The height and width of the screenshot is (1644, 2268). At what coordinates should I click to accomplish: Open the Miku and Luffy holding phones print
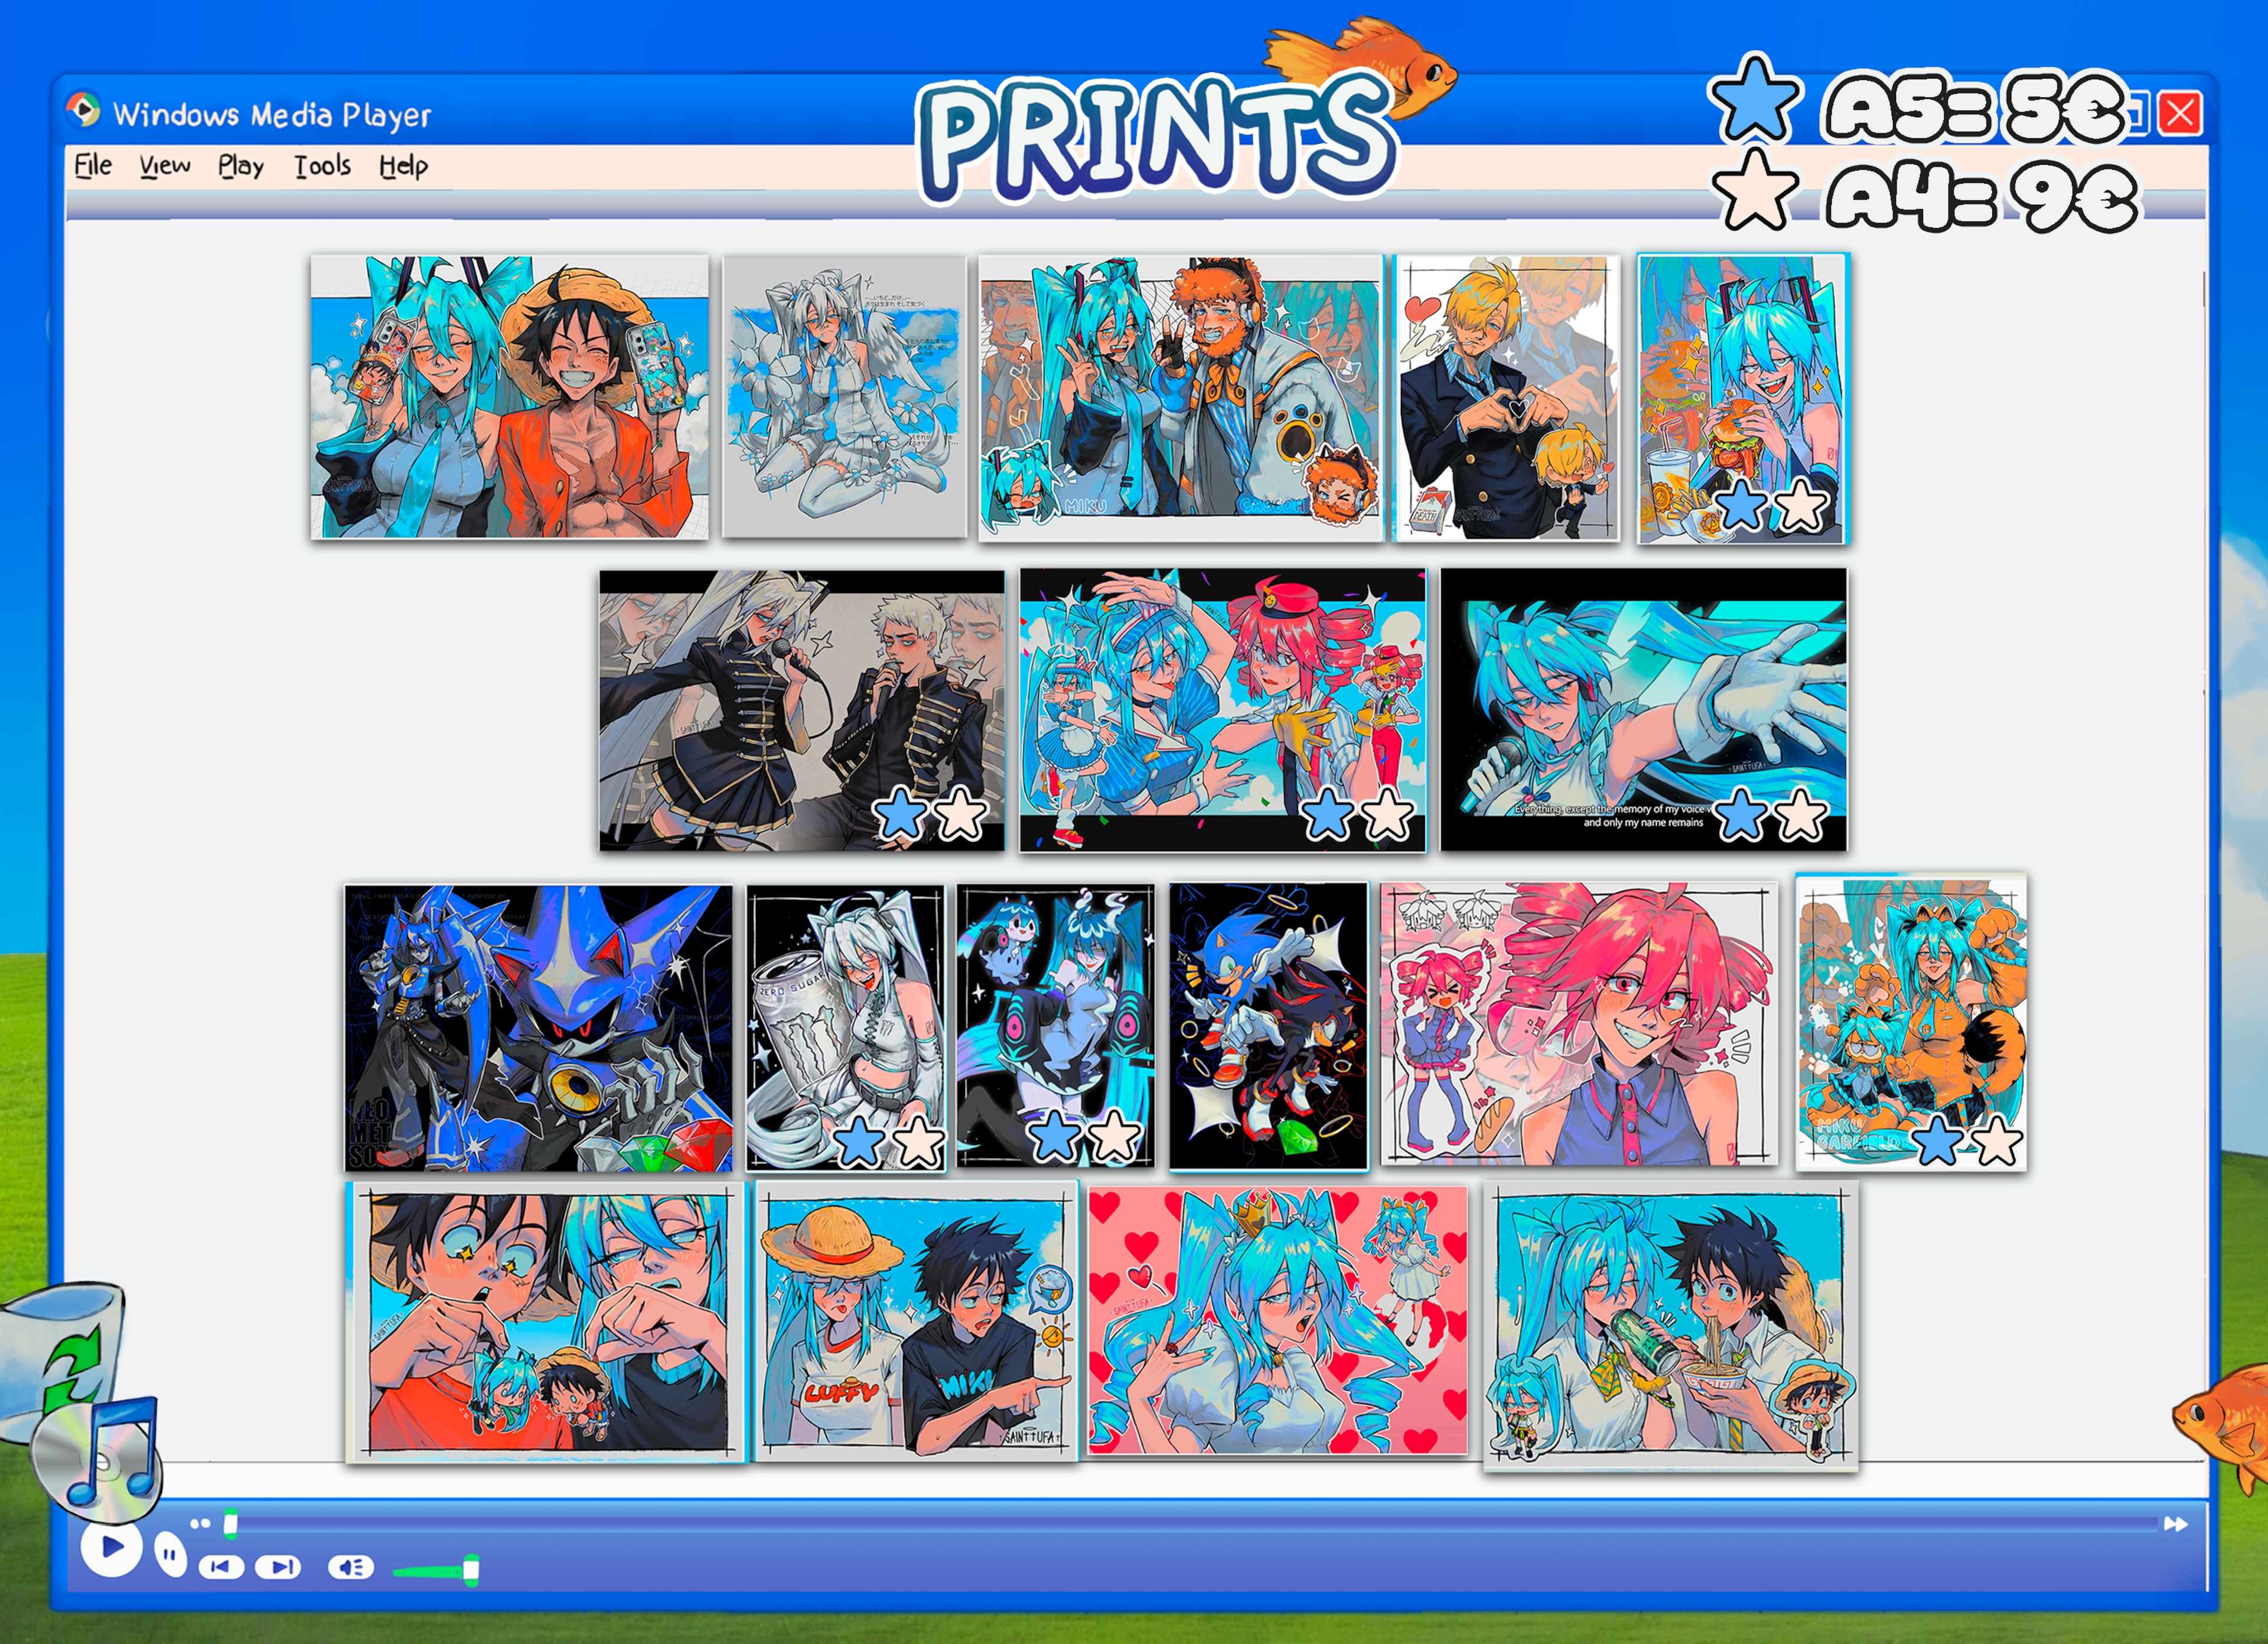509,397
